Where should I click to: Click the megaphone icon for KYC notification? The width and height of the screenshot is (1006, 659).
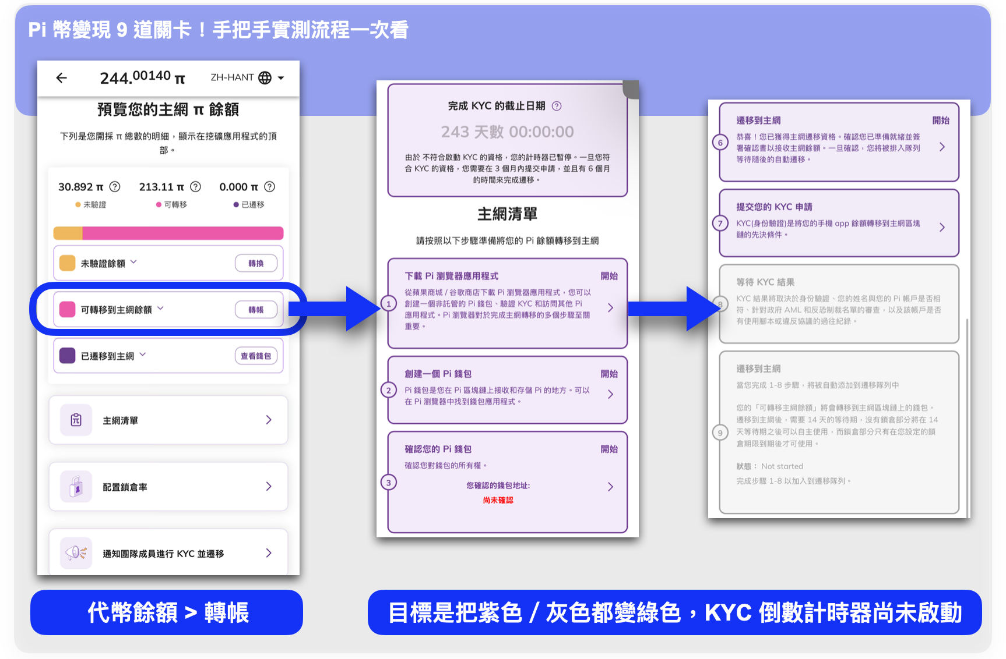[76, 553]
